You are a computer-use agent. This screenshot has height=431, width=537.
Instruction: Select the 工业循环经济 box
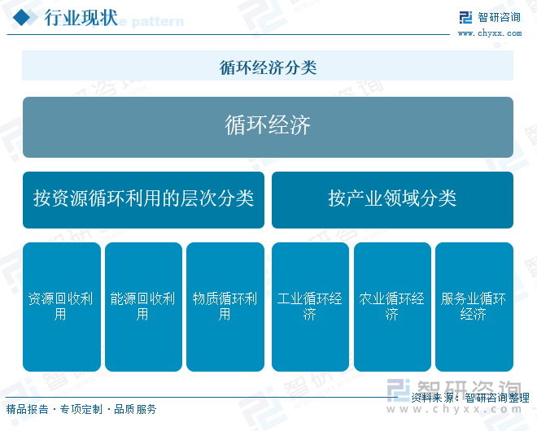click(x=310, y=307)
